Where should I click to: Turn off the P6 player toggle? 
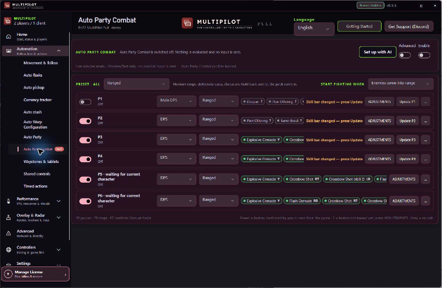85,201
